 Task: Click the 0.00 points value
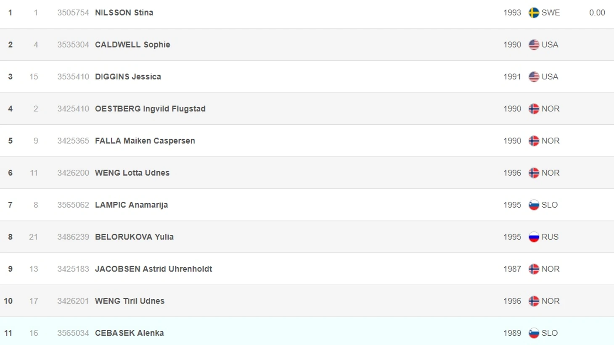click(x=597, y=13)
